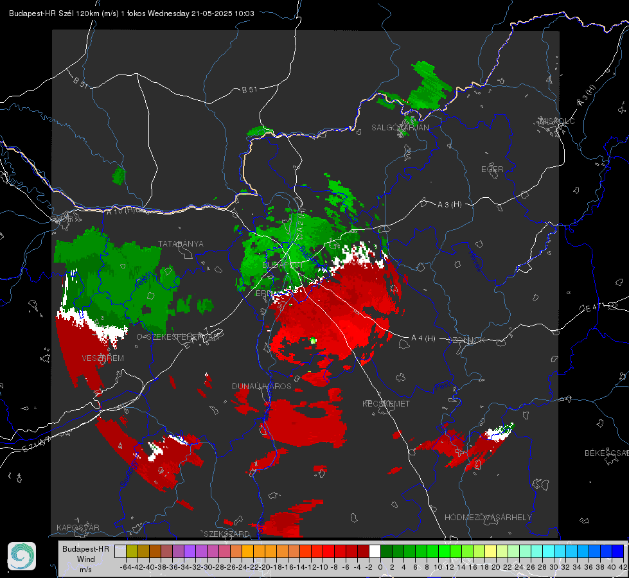
Task: Click the 42 legend value
Action: [x=623, y=567]
